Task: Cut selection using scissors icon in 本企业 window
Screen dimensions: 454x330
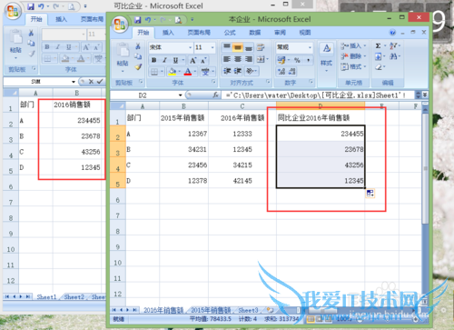Action: [138, 46]
